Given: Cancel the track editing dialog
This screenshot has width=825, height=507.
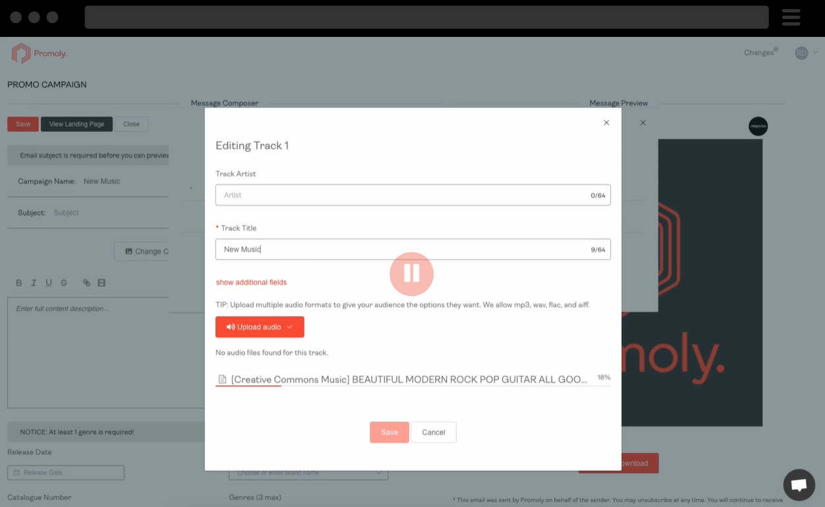Looking at the screenshot, I should pyautogui.click(x=434, y=432).
